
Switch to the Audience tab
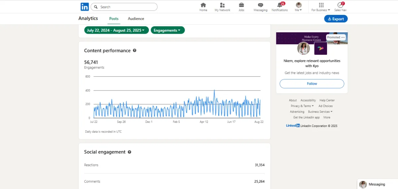pyautogui.click(x=136, y=19)
